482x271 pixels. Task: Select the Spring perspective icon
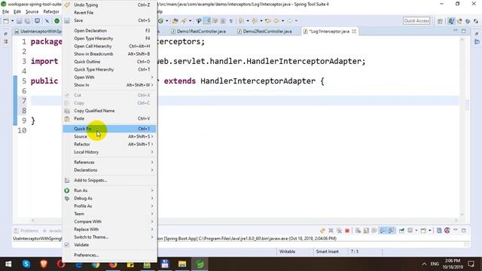[451, 21]
